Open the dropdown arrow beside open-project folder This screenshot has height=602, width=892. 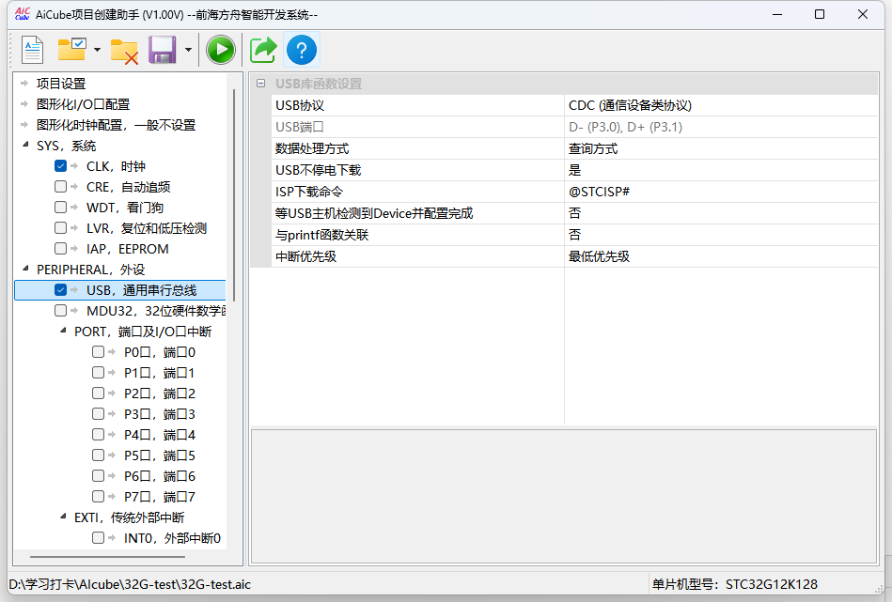click(97, 50)
